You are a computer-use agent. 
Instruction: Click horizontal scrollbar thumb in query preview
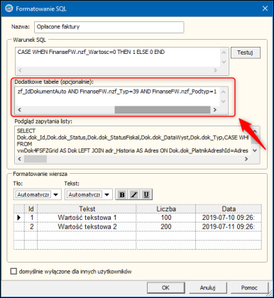[x=35, y=159]
